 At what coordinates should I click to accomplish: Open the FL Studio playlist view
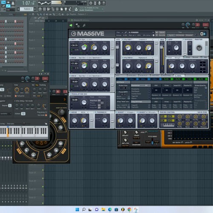[40, 9]
